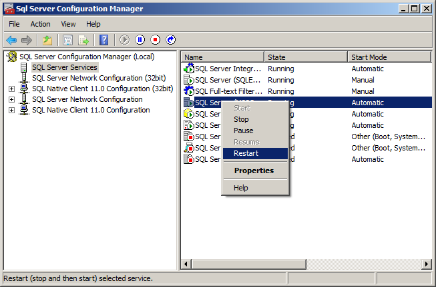Minimize the Configuration Manager window

point(403,9)
